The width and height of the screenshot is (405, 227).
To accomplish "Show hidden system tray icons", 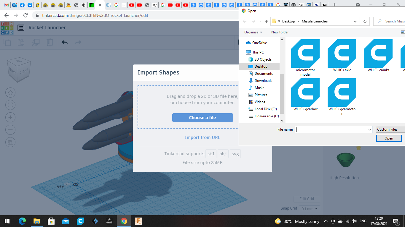I will (326, 221).
